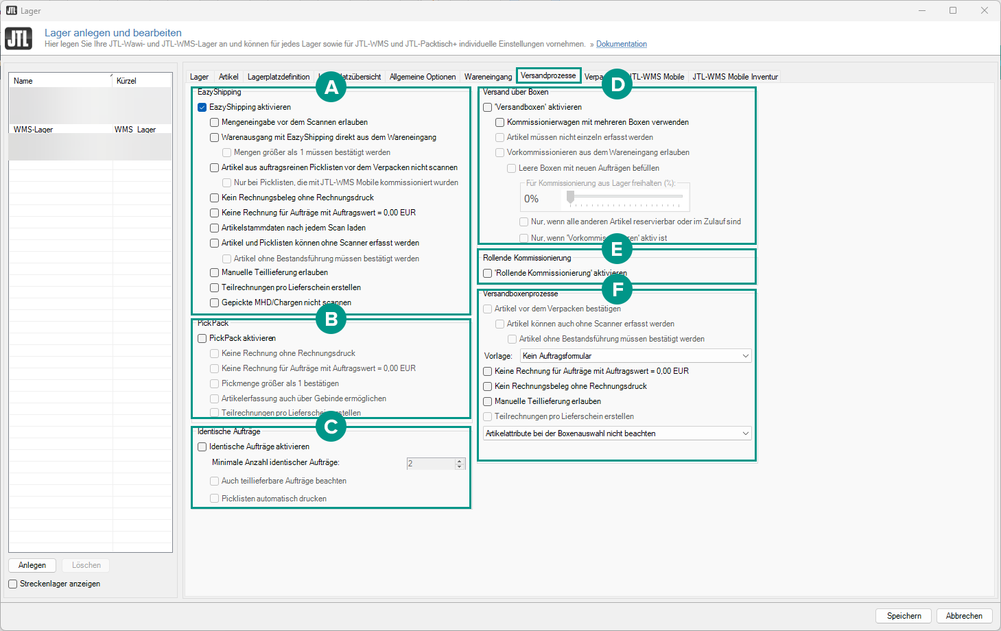Enable Keine Rechnung für Auftragswert 0,00 EUR in EazyShipping

(x=215, y=213)
